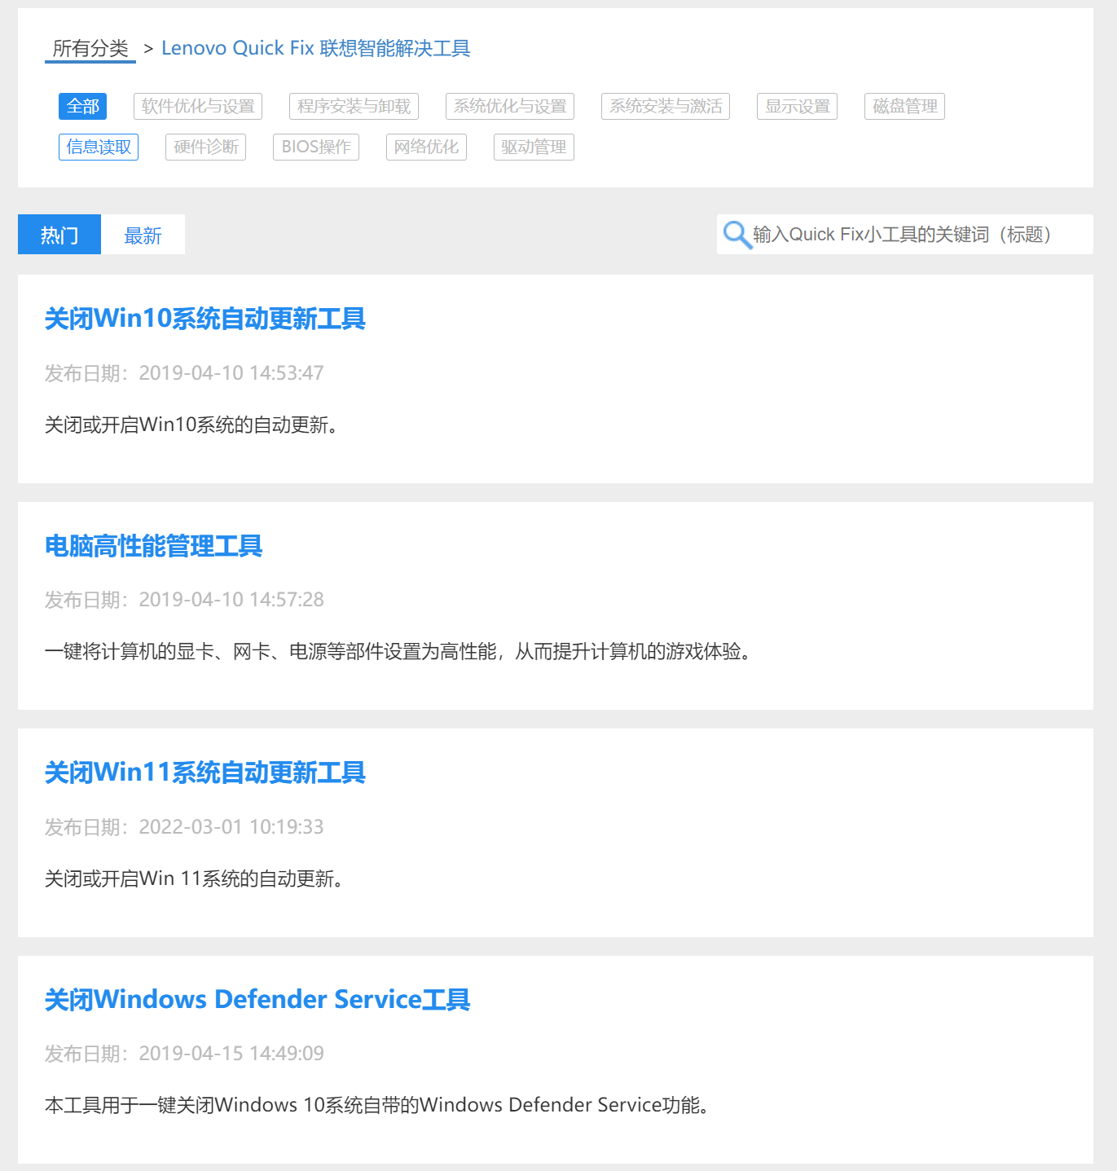Filter by BIOS操作 category

coord(316,147)
